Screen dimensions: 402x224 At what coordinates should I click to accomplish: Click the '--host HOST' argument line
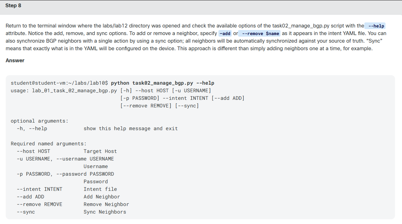pos(67,151)
